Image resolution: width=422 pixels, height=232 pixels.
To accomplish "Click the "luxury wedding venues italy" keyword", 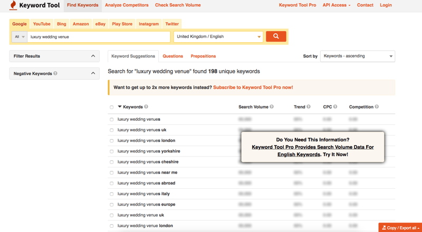I will 143,194.
